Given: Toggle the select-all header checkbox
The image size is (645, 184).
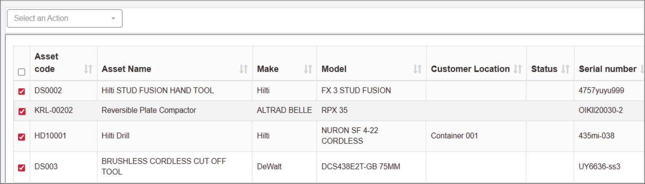Looking at the screenshot, I should pyautogui.click(x=22, y=72).
